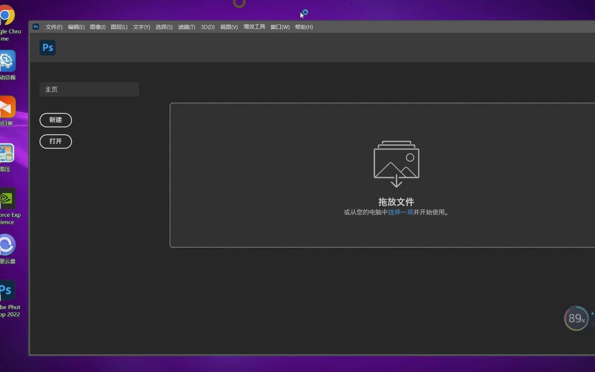Launch 向日葵 remote desktop app
595x372 pixels.
click(x=7, y=107)
